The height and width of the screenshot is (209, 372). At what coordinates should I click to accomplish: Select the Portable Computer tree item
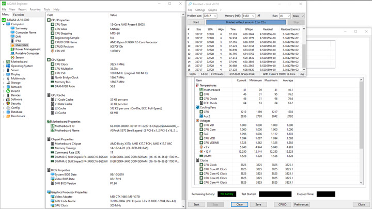tap(27, 54)
